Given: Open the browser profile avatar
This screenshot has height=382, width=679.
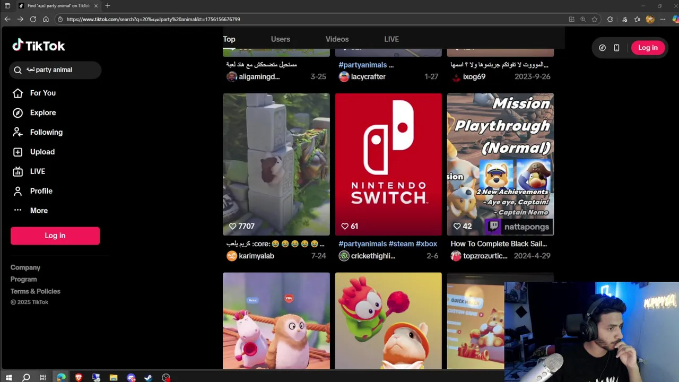Looking at the screenshot, I should click(x=650, y=19).
